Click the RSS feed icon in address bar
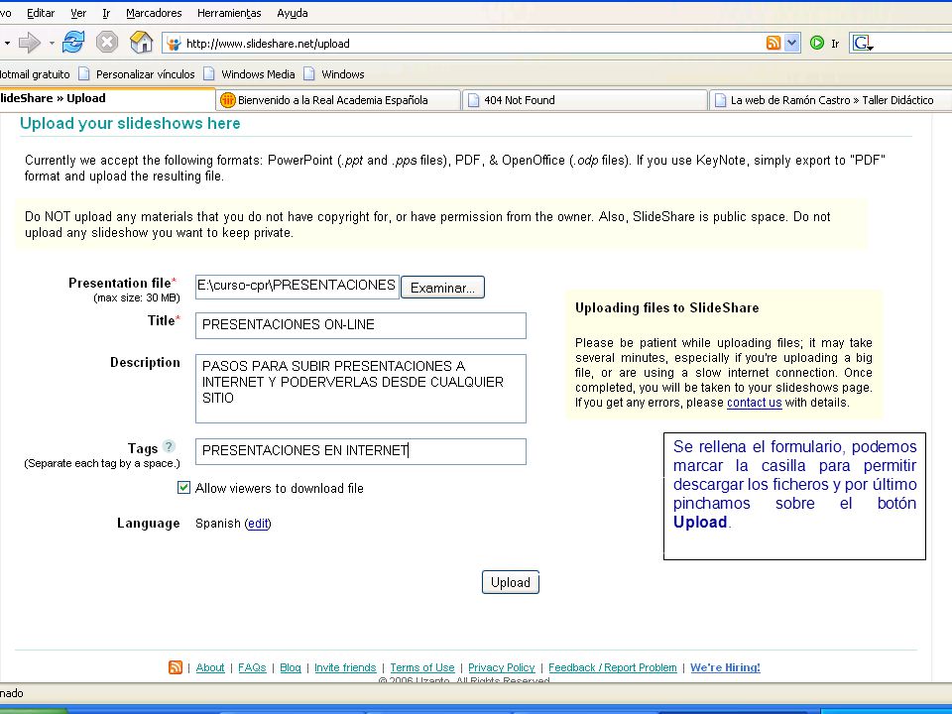The image size is (952, 714). [773, 43]
